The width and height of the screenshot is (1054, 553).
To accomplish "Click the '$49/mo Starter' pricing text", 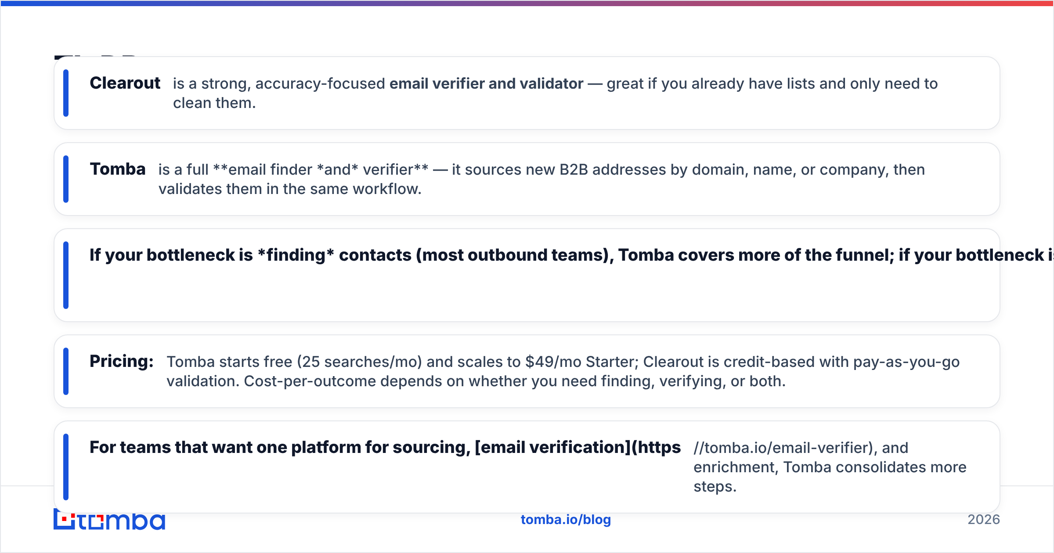I will (582, 362).
